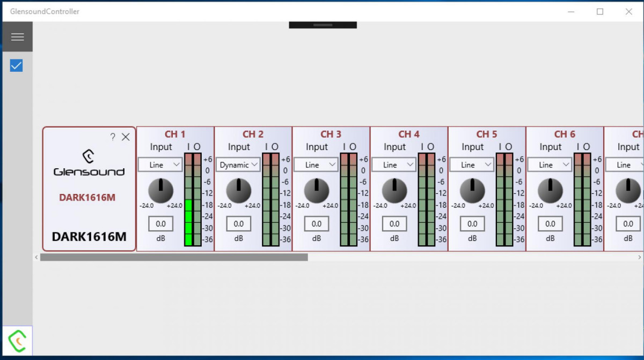
Task: Click the CH 3 channel header
Action: (331, 134)
